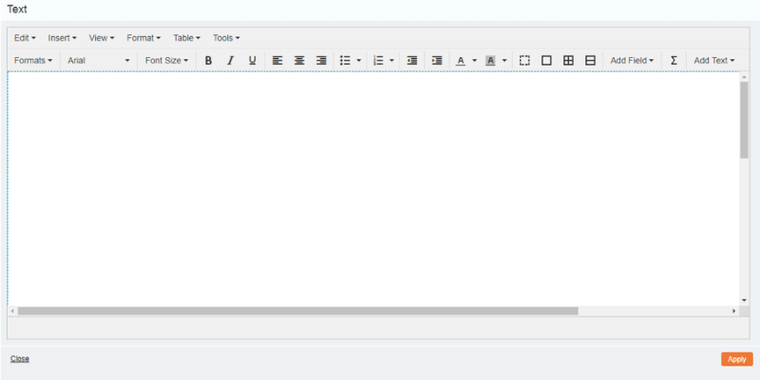Align text to the right

(321, 61)
